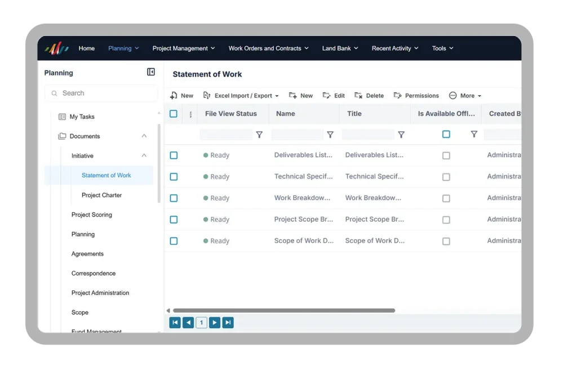Open Project Charter in sidebar
The width and height of the screenshot is (577, 388).
point(101,195)
